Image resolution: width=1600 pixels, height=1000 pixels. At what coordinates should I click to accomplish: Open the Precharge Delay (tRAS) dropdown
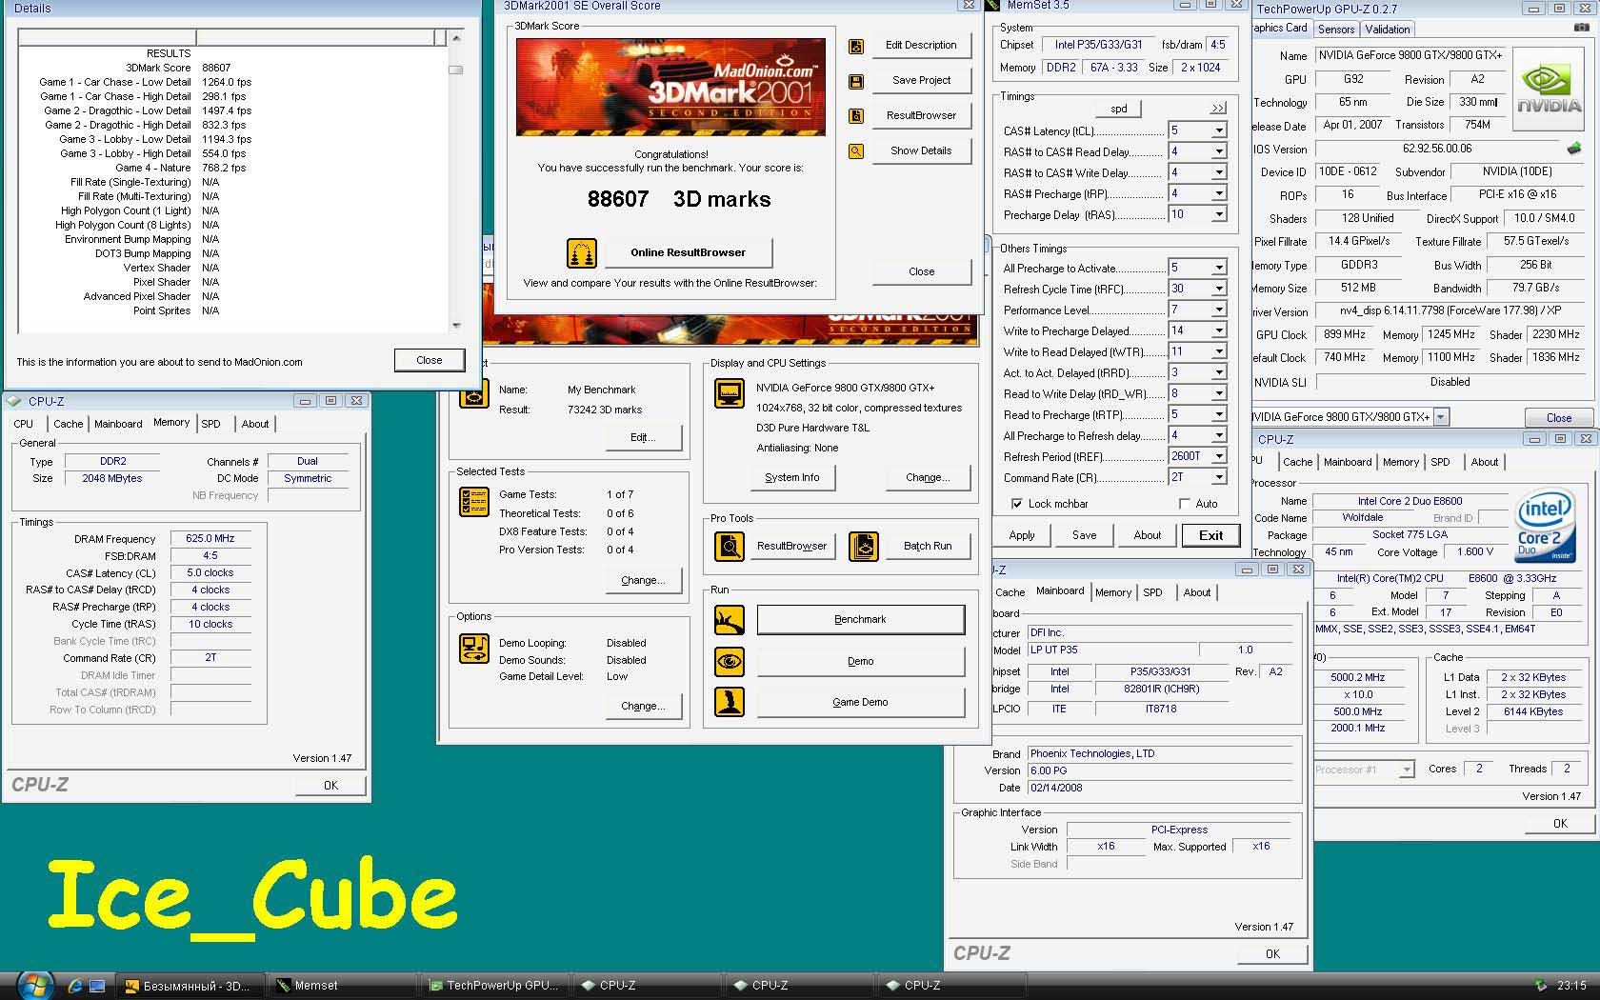pyautogui.click(x=1219, y=215)
